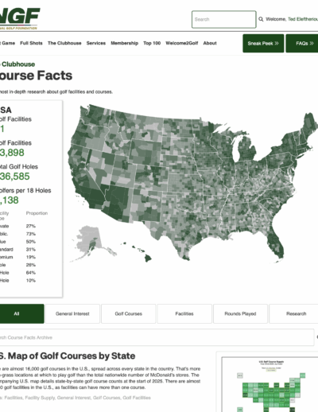Click the FAQs button

point(302,43)
